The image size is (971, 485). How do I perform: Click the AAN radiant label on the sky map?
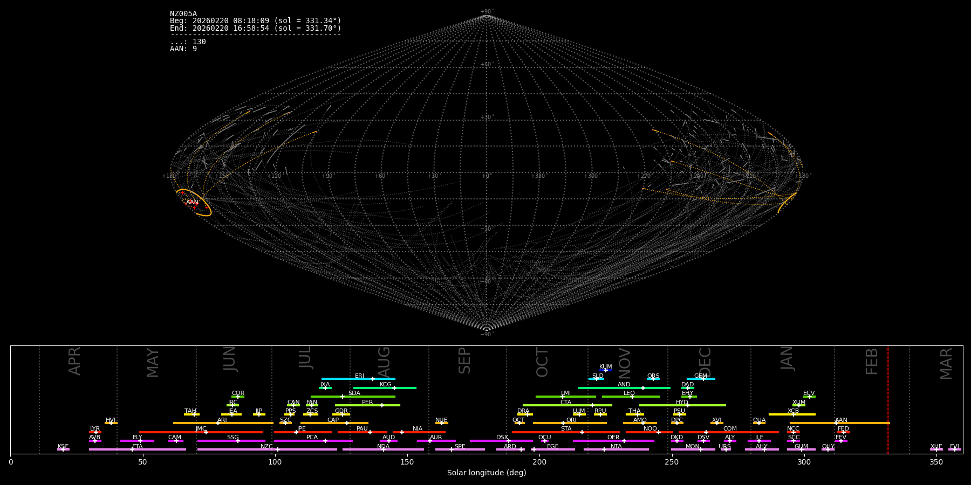[192, 203]
